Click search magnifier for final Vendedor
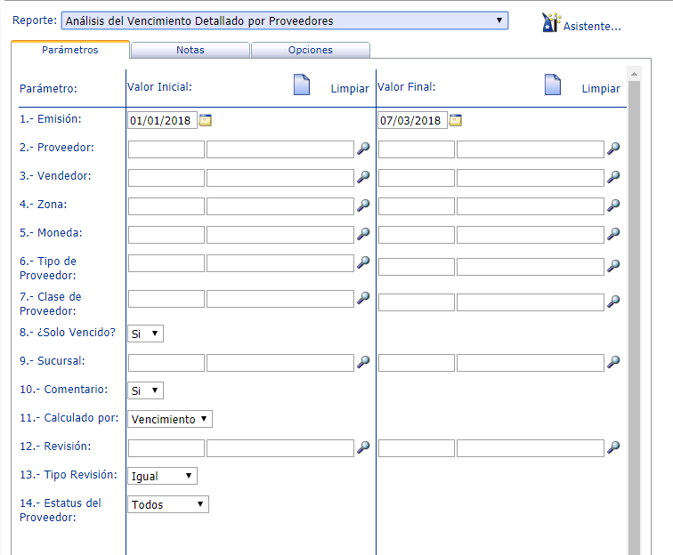The height and width of the screenshot is (555, 673). click(613, 178)
